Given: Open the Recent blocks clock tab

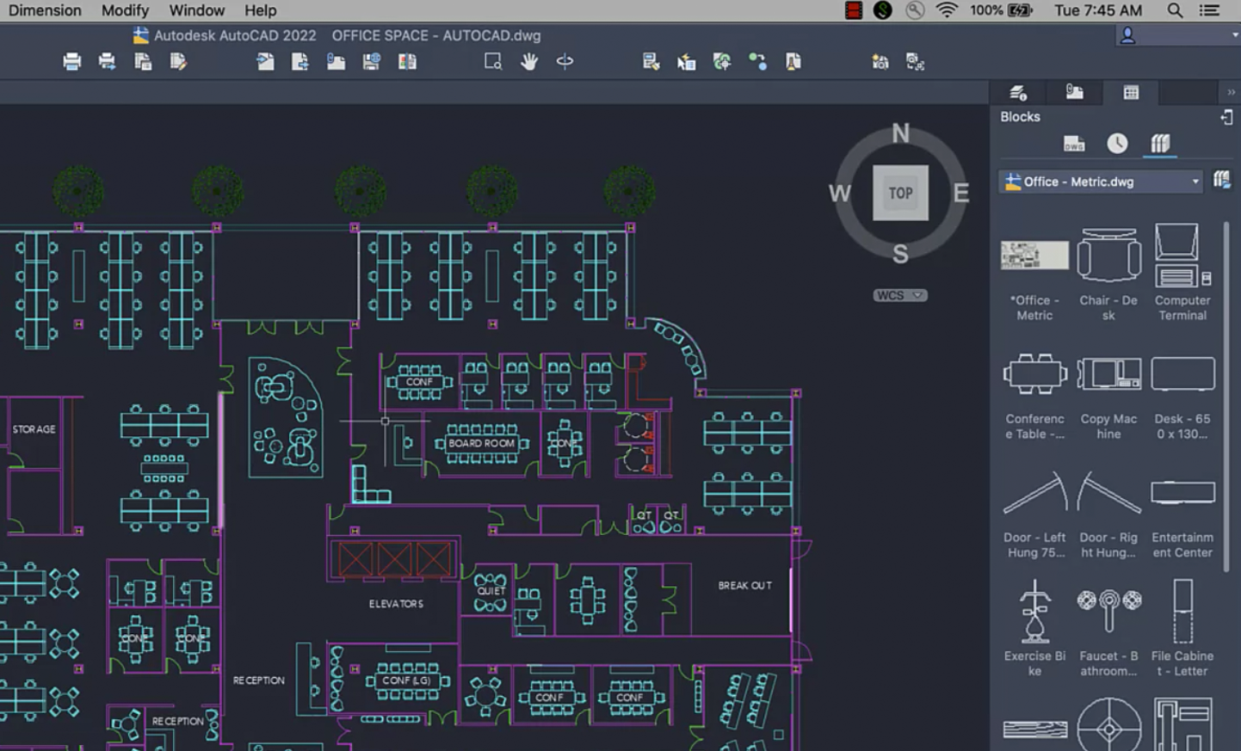Looking at the screenshot, I should (x=1116, y=144).
